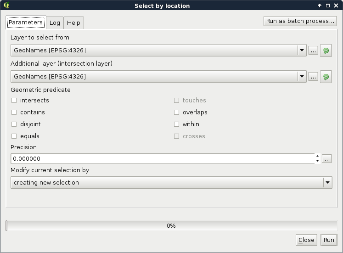Open the Additional layer combo box
The width and height of the screenshot is (343, 253).
coord(302,77)
